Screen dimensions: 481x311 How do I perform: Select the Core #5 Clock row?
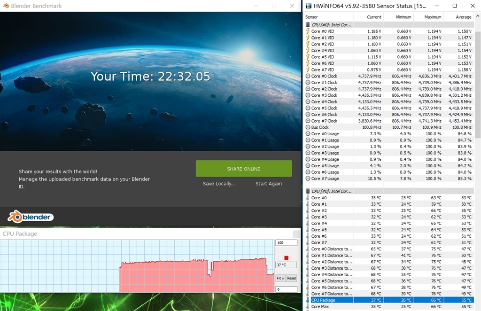coord(389,108)
